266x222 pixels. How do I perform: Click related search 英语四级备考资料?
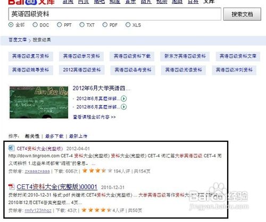click(x=133, y=70)
